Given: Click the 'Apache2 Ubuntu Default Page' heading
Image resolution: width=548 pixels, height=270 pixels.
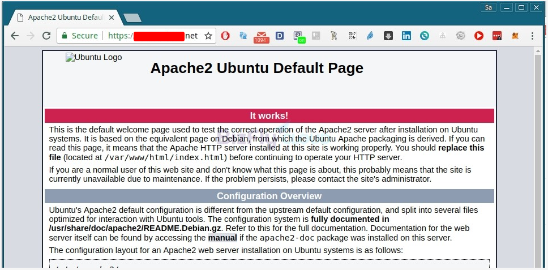Looking at the screenshot, I should (x=257, y=68).
